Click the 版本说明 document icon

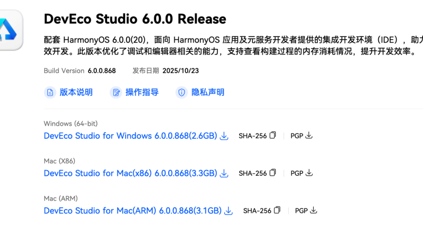coord(50,92)
